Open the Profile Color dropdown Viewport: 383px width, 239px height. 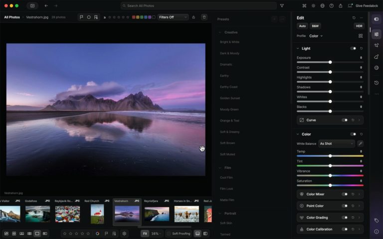(x=316, y=36)
